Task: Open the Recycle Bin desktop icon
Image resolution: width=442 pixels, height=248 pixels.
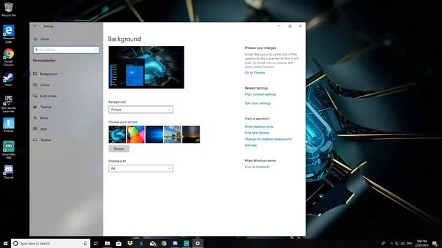Action: click(8, 9)
